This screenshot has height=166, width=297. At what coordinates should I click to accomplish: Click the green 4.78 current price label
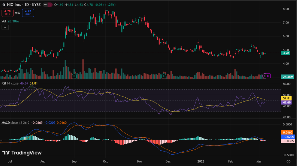pyautogui.click(x=286, y=53)
